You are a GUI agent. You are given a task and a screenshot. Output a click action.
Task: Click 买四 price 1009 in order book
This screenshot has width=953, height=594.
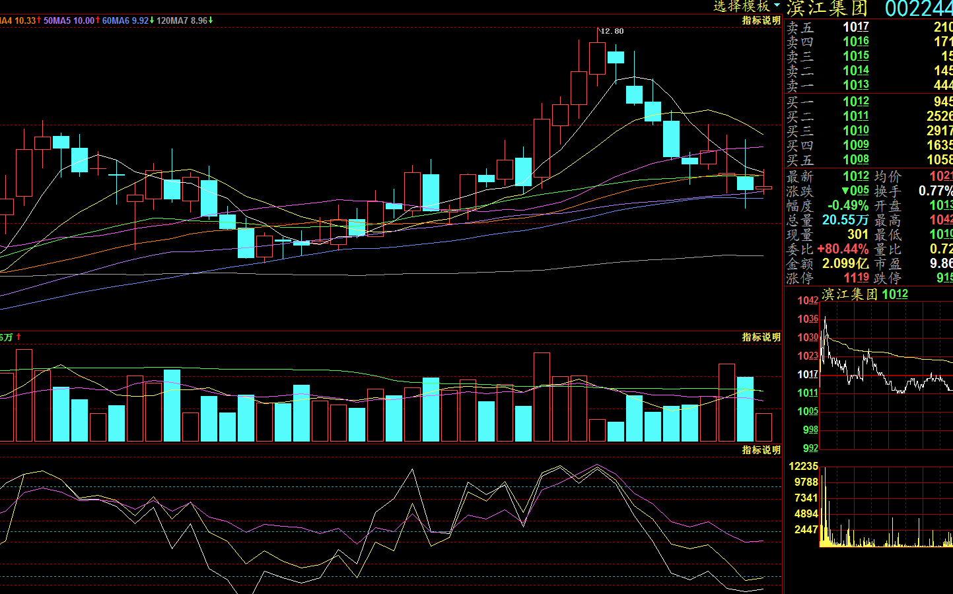856,145
